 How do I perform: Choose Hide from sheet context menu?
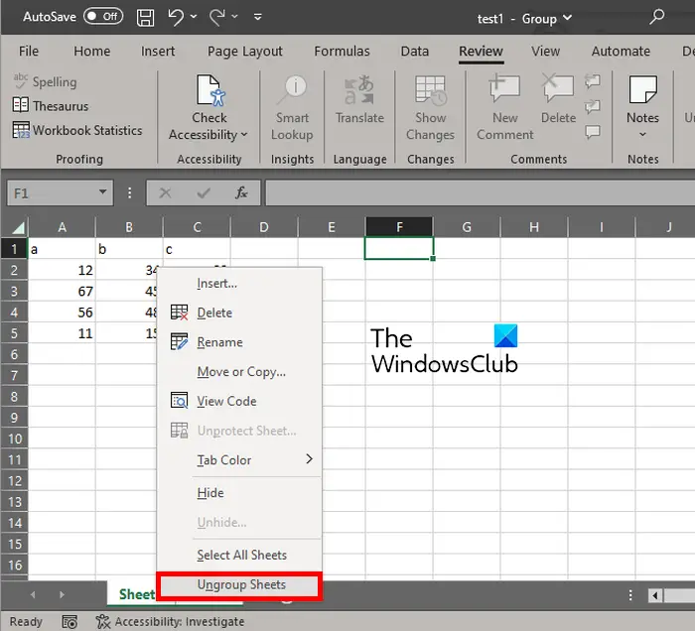coord(239,493)
